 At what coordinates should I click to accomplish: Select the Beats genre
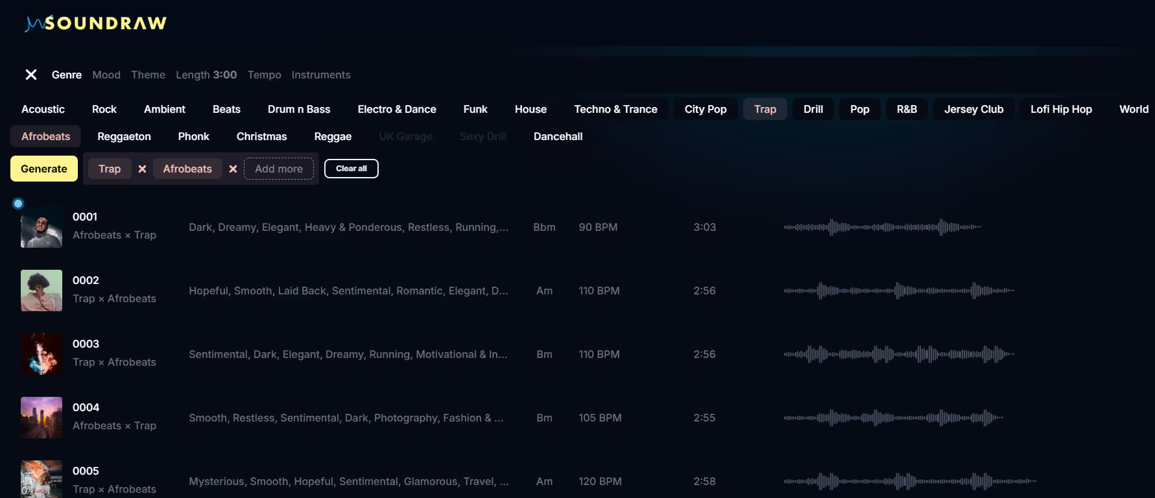(226, 109)
